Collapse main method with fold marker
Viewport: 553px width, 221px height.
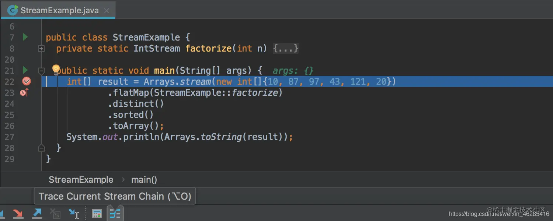pos(41,71)
